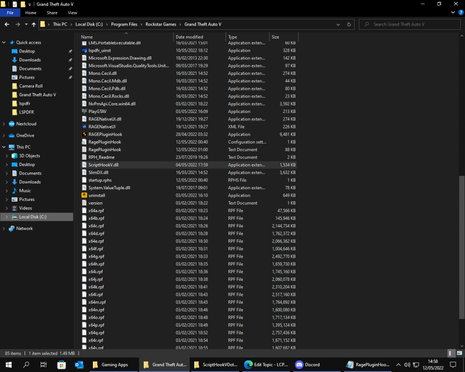Expand the Network tree node
This screenshot has width=465, height=372.
pos(4,228)
